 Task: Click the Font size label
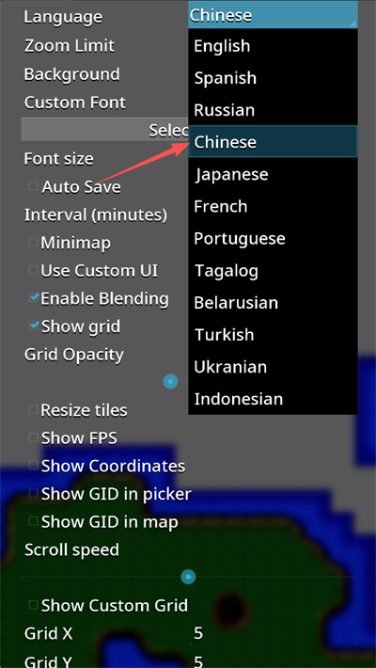click(x=59, y=158)
